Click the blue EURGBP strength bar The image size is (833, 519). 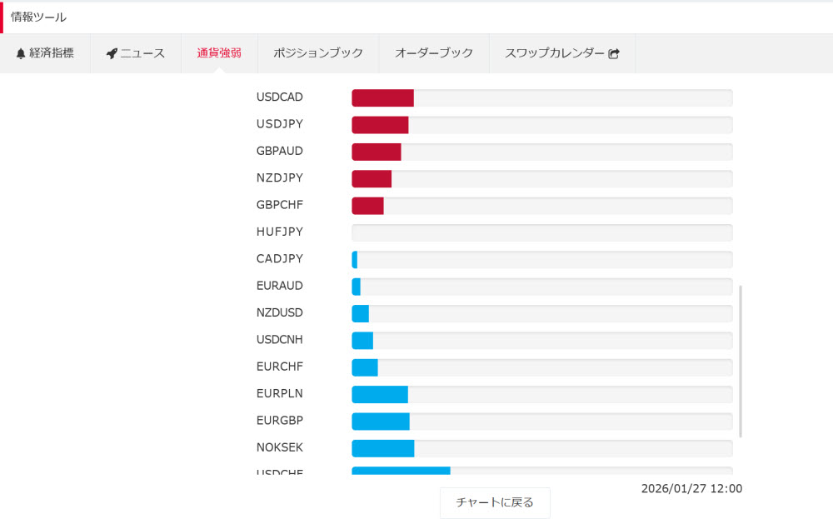pos(380,422)
